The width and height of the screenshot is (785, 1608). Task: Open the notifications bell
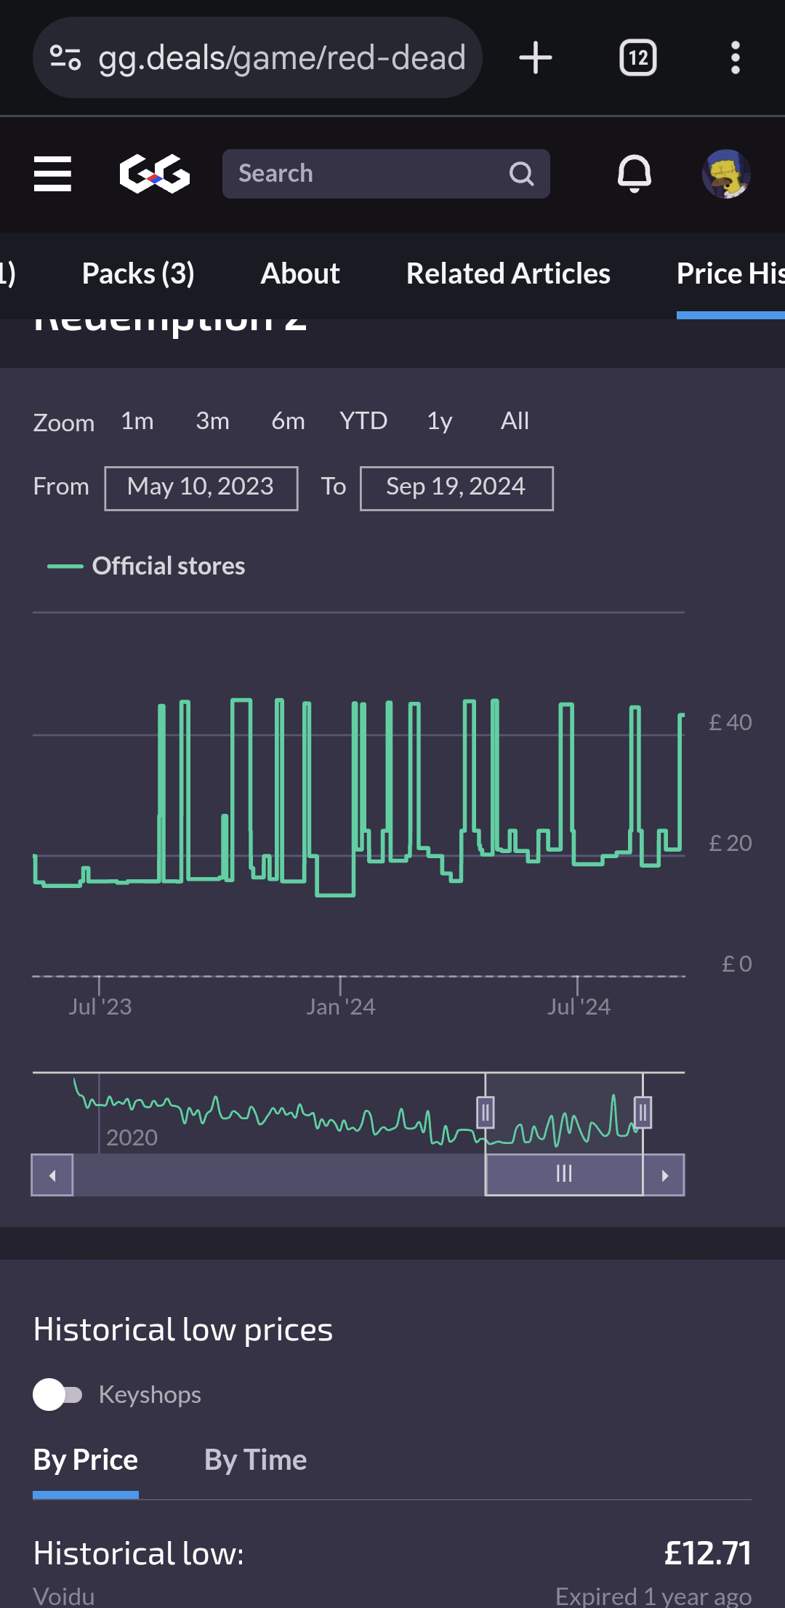(634, 174)
